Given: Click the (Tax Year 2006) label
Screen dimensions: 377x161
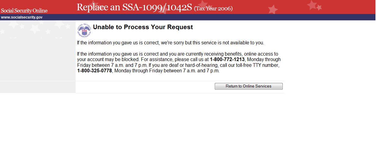Looking at the screenshot, I should pyautogui.click(x=213, y=9).
